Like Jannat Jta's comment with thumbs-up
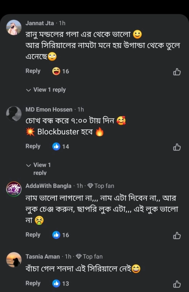The image size is (189, 292). [177, 72]
